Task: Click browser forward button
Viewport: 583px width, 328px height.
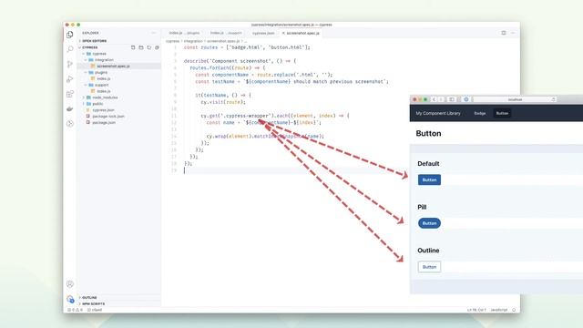Action: [441, 99]
